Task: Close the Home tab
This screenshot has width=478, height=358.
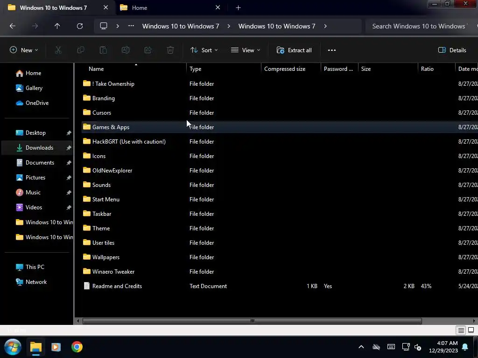Action: [x=218, y=7]
